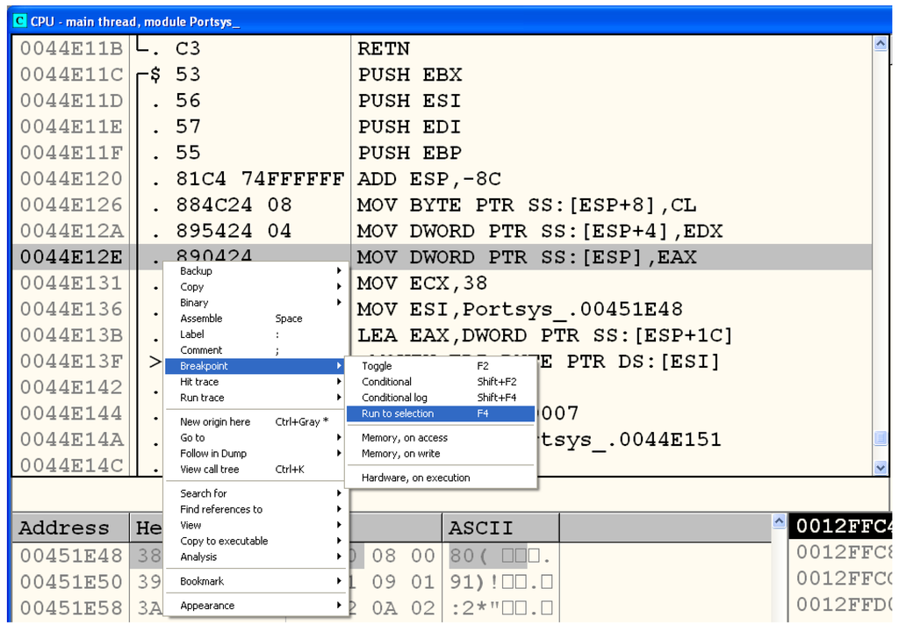This screenshot has height=632, width=899.
Task: Choose Memory, on write breakpoint
Action: point(400,454)
